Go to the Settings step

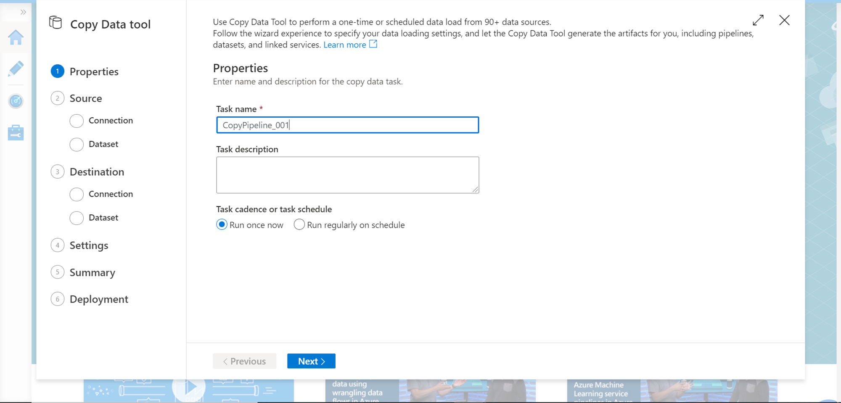79,245
